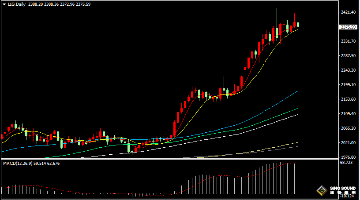Screen dimensions: 360x200
Task: Select the blue moving average line
Action: [x=265, y=111]
